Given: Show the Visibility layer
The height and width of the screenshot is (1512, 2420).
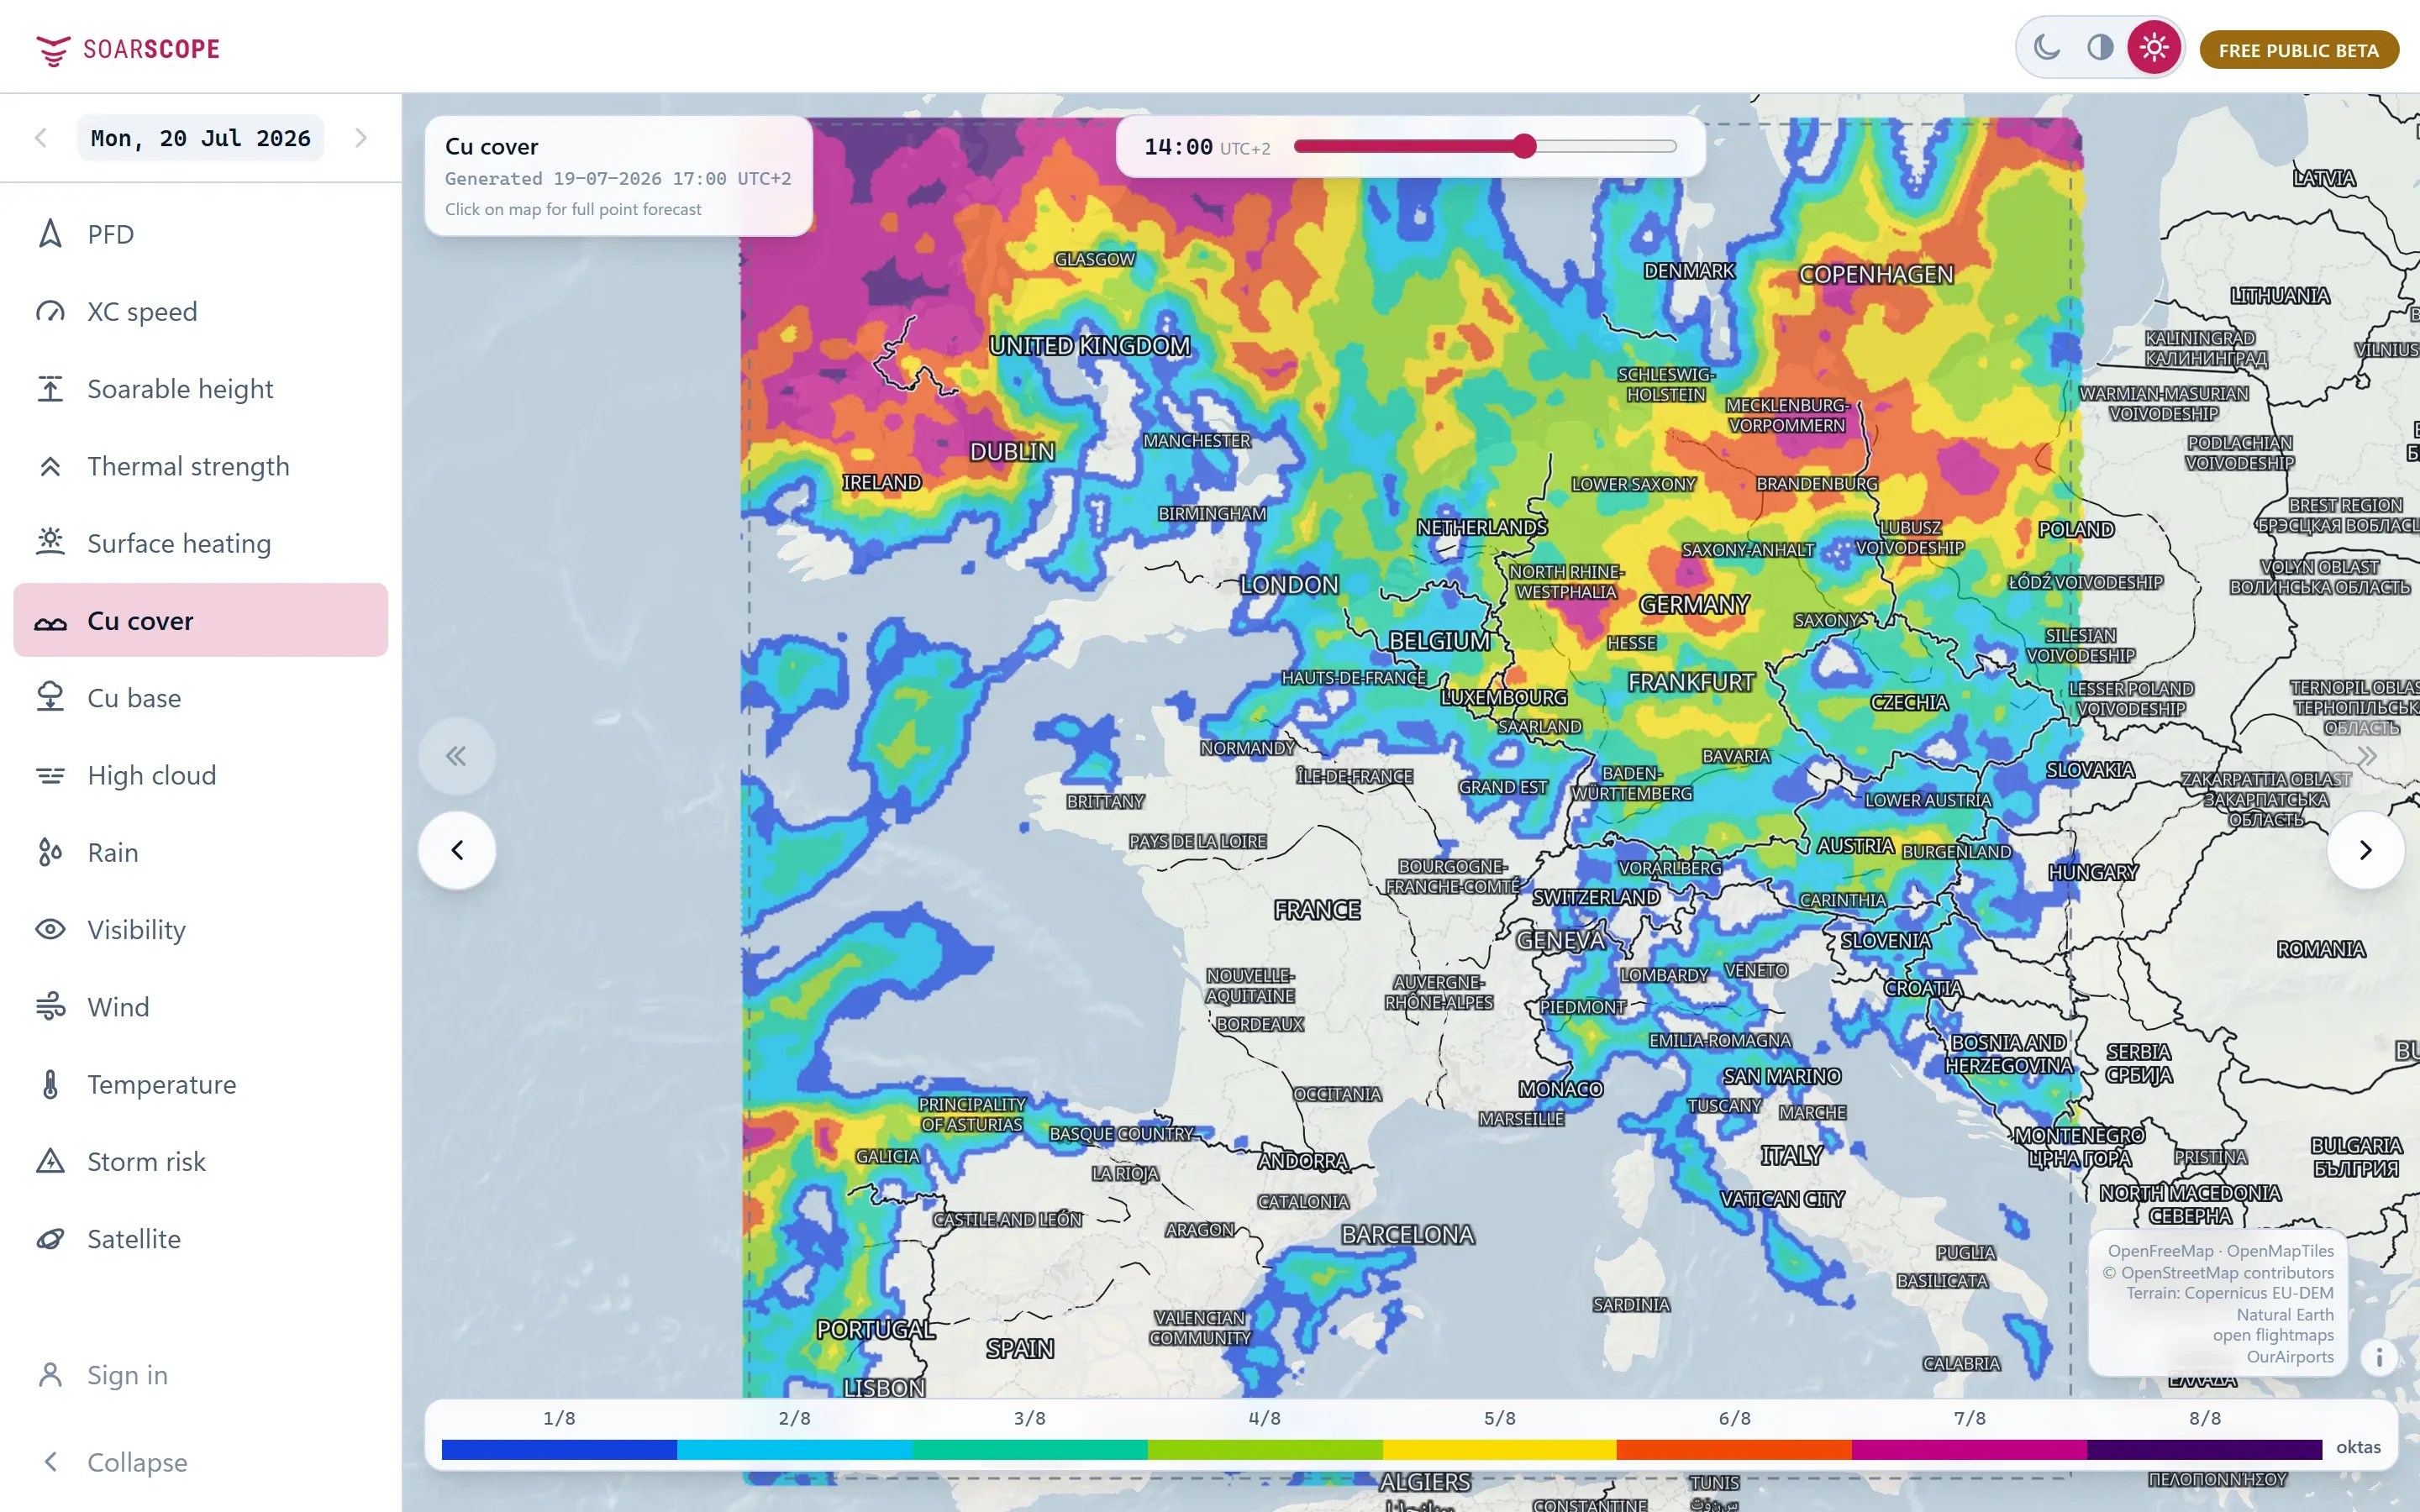Looking at the screenshot, I should pyautogui.click(x=201, y=930).
